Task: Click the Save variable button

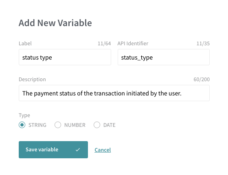Action: (53, 150)
